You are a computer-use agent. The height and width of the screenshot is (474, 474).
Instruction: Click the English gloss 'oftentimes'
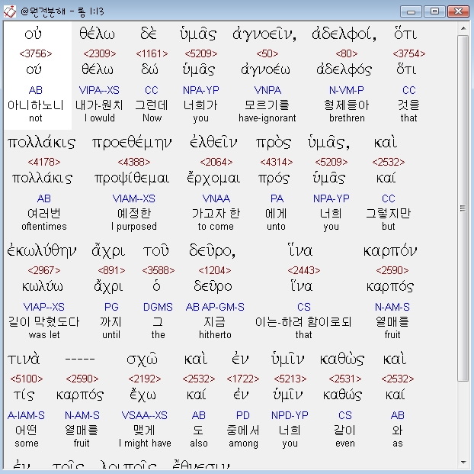pyautogui.click(x=44, y=226)
